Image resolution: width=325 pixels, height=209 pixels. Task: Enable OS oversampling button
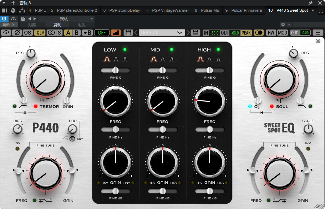pyautogui.click(x=27, y=33)
